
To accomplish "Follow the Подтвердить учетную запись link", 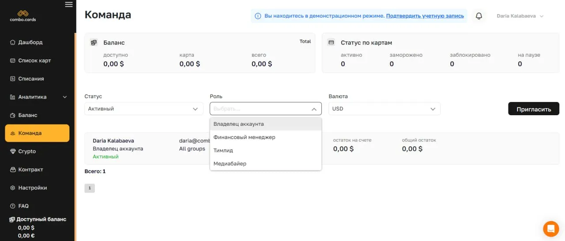I will click(x=425, y=16).
